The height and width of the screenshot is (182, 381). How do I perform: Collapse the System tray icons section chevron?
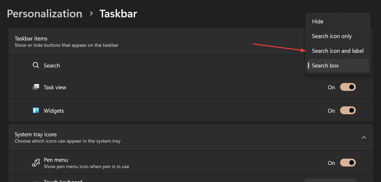click(x=364, y=137)
